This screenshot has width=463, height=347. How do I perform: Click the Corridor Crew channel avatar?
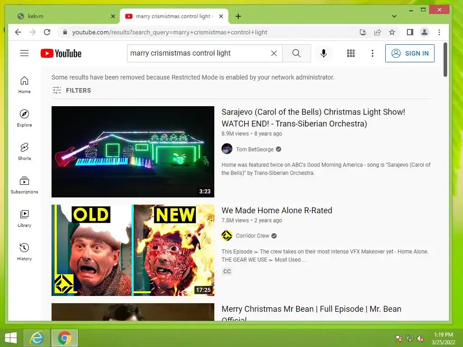pos(227,235)
